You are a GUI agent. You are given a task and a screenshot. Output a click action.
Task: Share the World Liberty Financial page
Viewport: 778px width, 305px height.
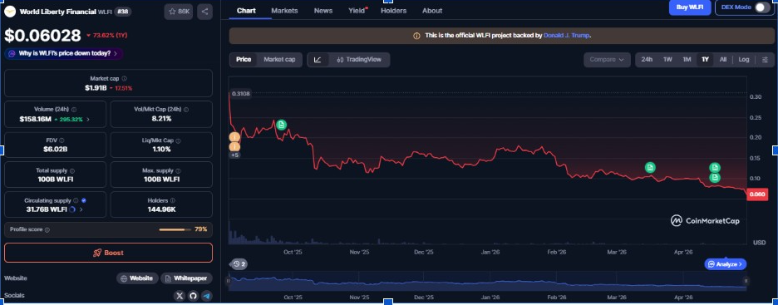(205, 12)
